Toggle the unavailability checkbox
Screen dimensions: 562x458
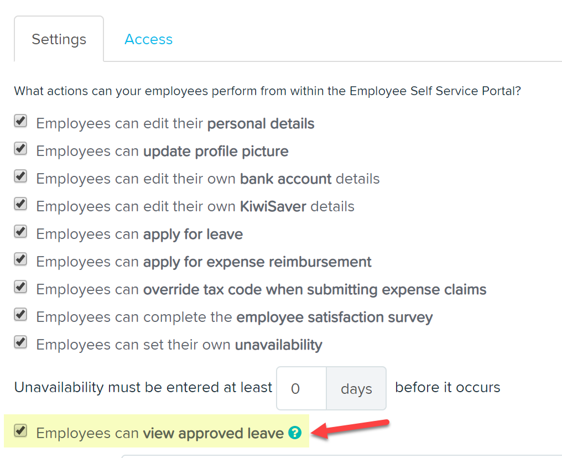coord(20,342)
